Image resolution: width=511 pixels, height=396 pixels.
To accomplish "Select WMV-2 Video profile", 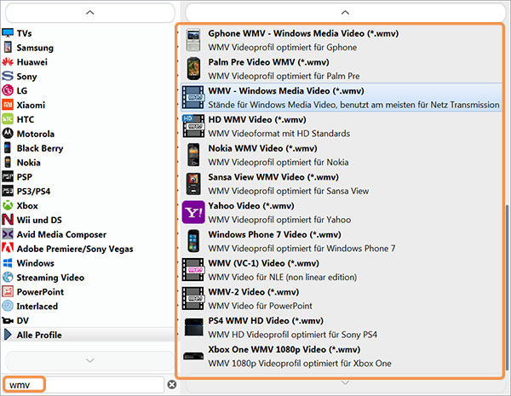I will (x=342, y=298).
